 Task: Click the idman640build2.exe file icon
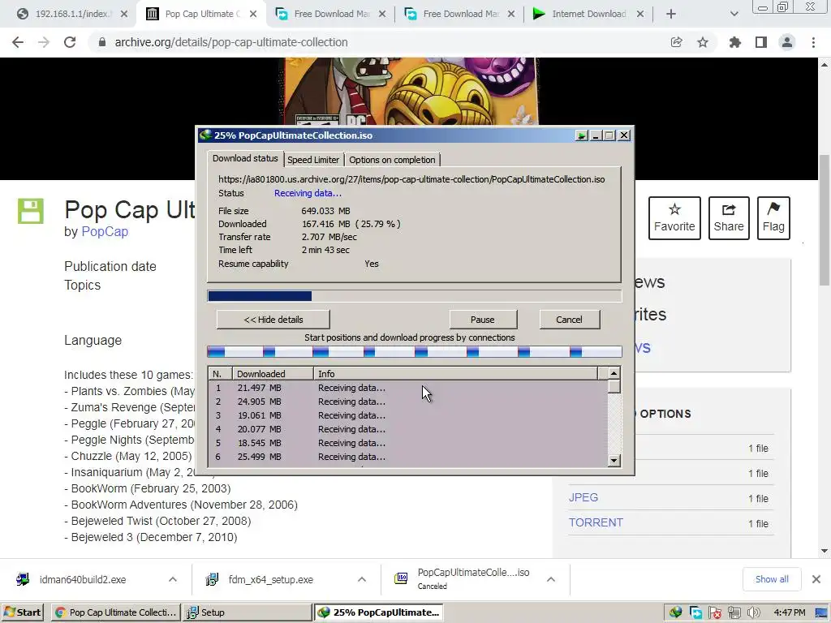[x=23, y=579]
